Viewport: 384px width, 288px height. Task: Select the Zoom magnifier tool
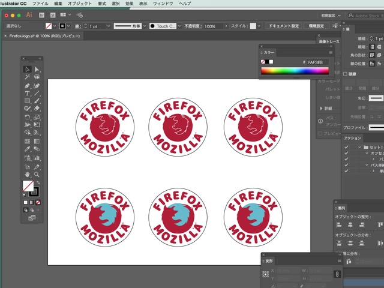[x=37, y=175]
